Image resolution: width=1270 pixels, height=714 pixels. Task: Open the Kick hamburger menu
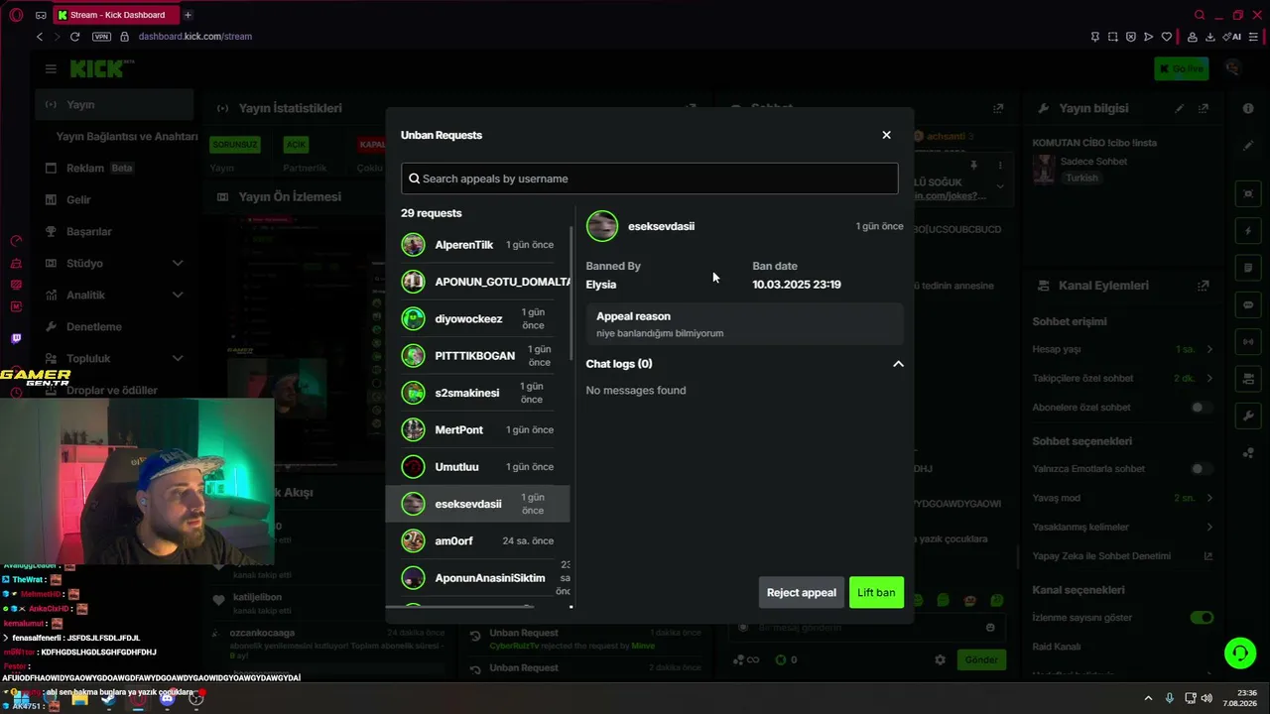pos(51,68)
